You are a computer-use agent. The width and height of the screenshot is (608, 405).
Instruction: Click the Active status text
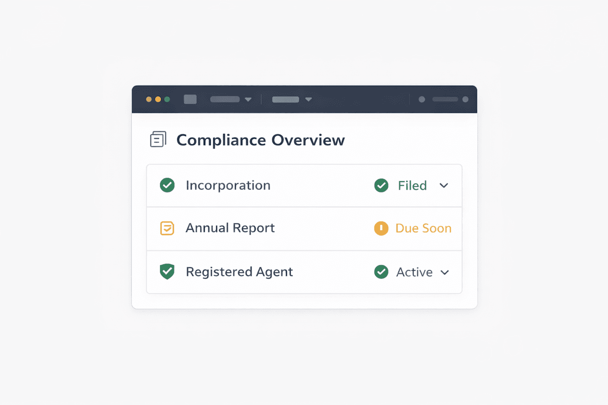(x=414, y=272)
